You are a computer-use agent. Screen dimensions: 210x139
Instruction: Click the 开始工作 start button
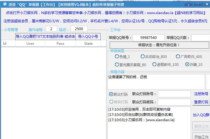pos(201,136)
